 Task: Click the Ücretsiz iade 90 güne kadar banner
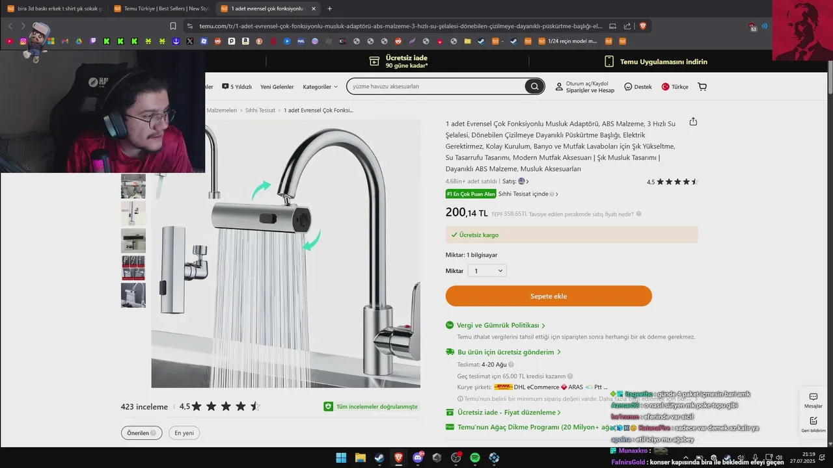(x=398, y=62)
